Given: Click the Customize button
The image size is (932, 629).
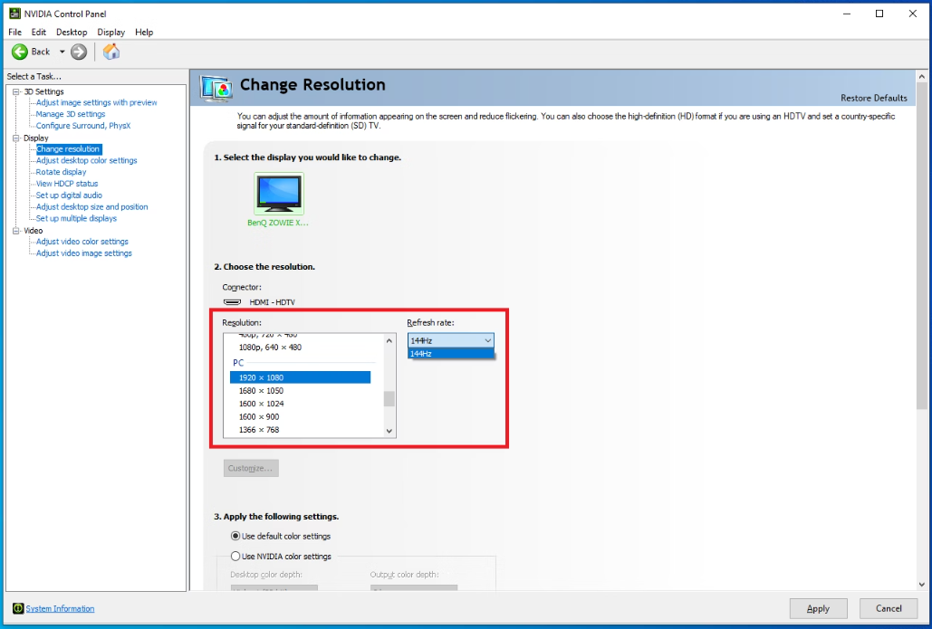Looking at the screenshot, I should [x=251, y=468].
